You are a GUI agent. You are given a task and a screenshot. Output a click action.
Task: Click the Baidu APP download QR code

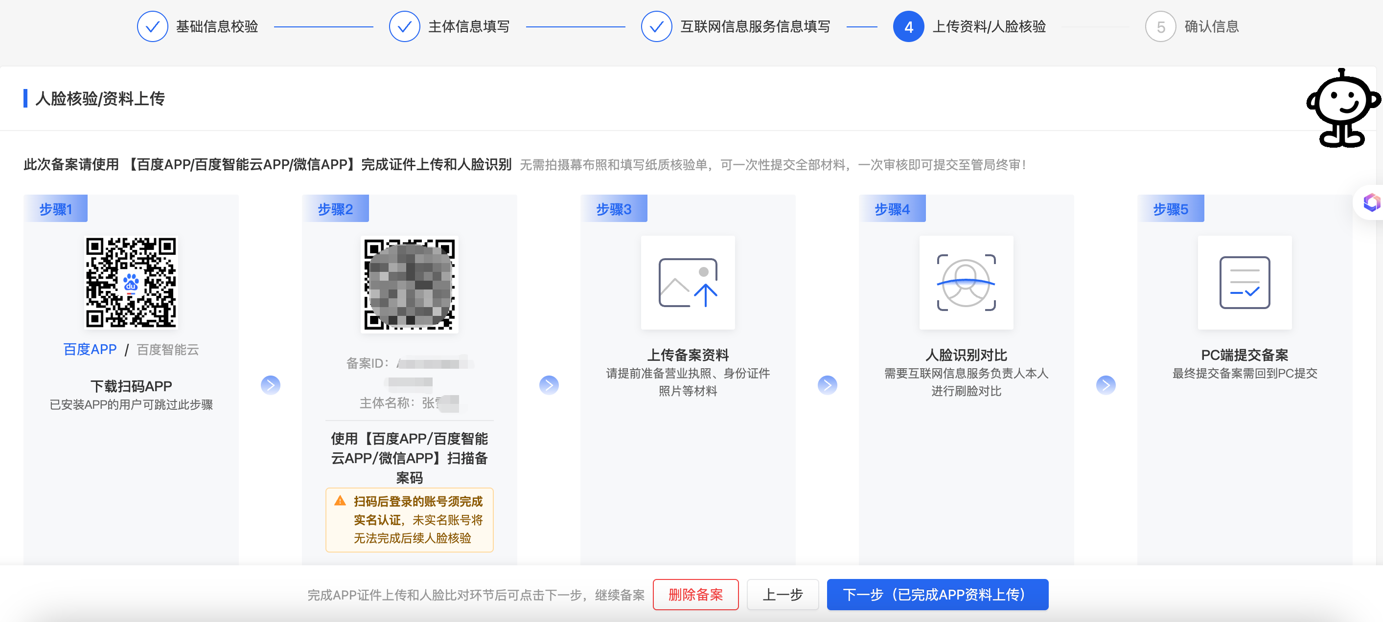[131, 282]
